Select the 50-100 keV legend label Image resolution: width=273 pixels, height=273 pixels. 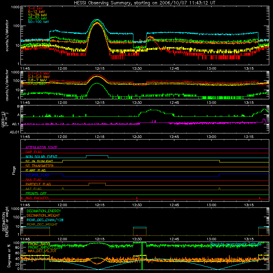coord(39,22)
